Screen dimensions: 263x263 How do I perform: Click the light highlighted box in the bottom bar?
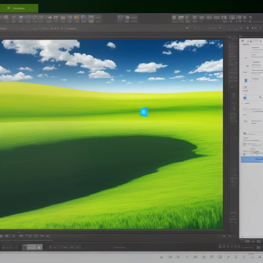coord(33,247)
